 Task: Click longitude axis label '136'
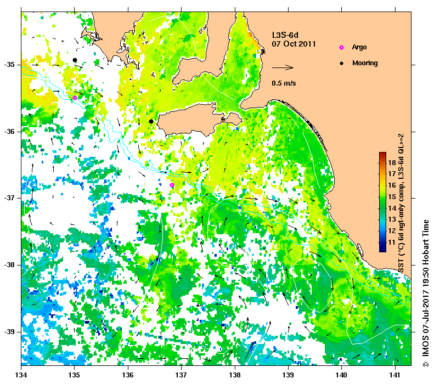point(128,375)
